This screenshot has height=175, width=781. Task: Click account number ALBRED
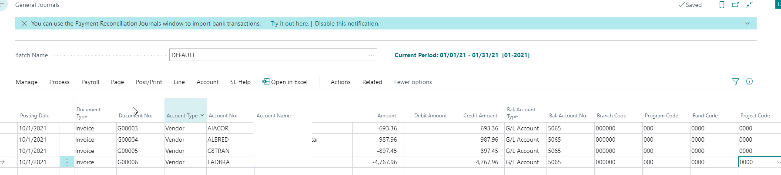(218, 139)
